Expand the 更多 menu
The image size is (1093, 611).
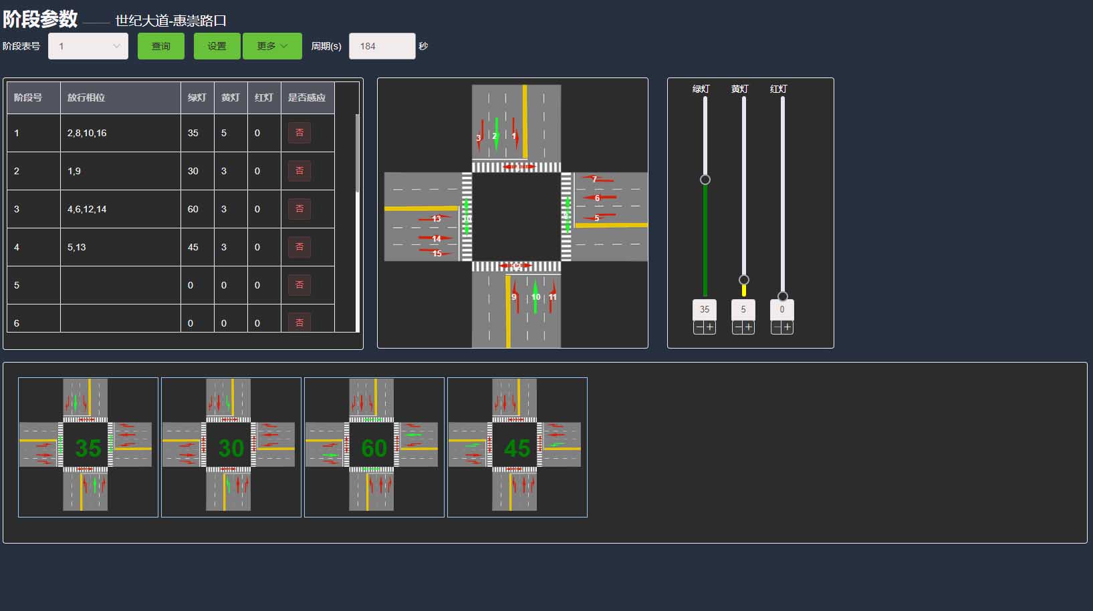(272, 46)
